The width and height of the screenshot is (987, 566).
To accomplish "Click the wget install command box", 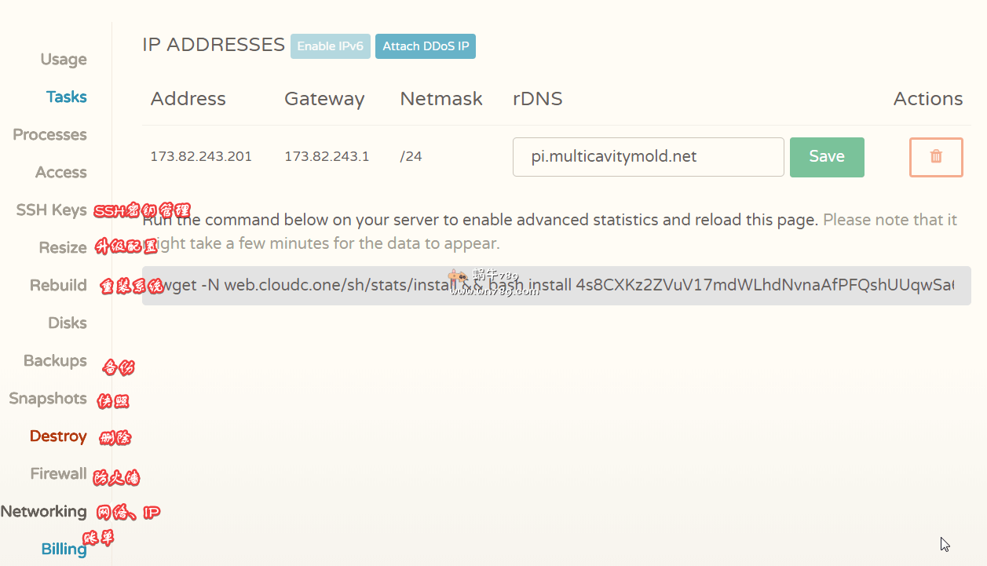I will 556,286.
